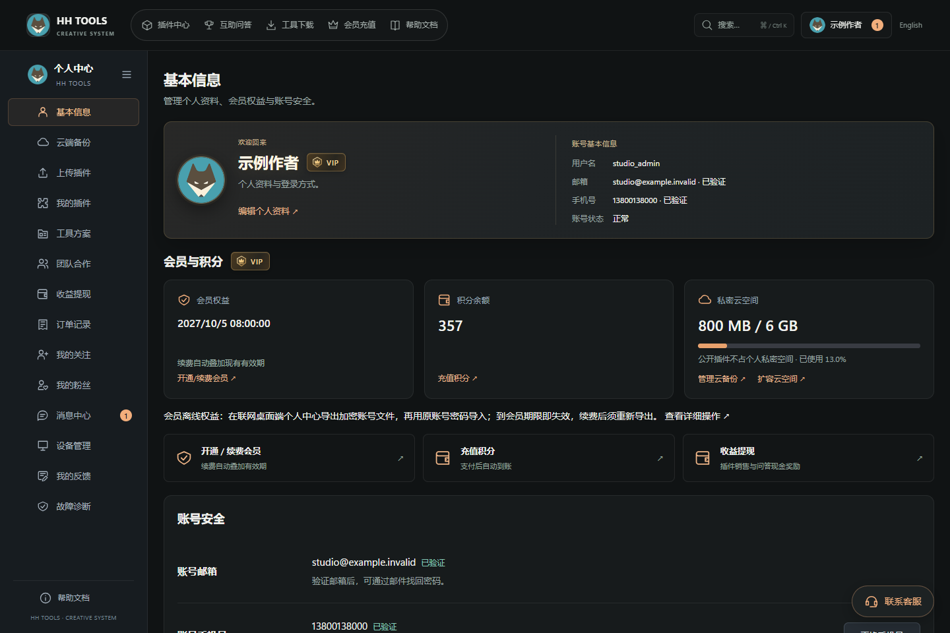Go to 设备管理 in the sidebar
Viewport: 950px width, 633px height.
pyautogui.click(x=73, y=446)
